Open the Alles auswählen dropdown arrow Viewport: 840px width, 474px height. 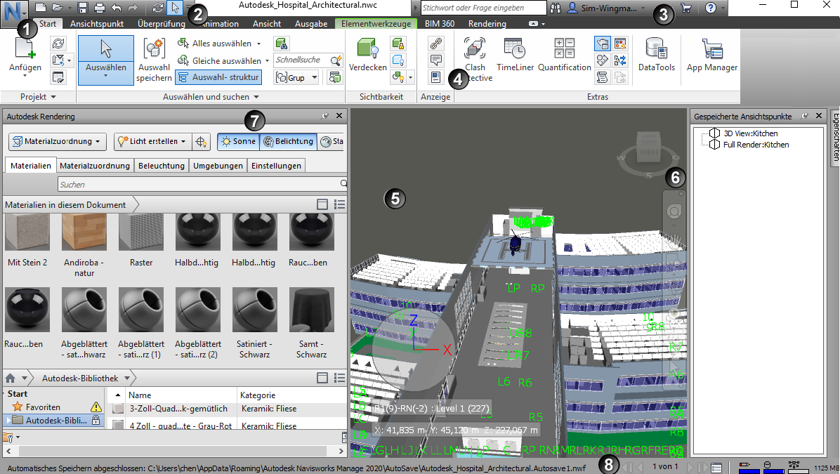pyautogui.click(x=258, y=44)
